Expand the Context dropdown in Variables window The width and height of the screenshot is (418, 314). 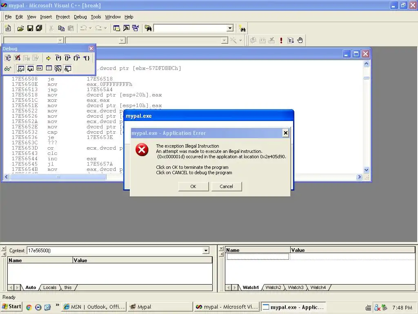point(206,251)
